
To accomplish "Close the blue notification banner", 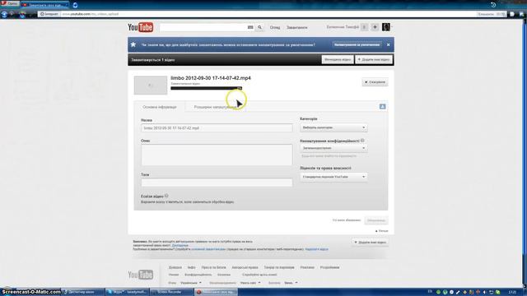I will 388,44.
